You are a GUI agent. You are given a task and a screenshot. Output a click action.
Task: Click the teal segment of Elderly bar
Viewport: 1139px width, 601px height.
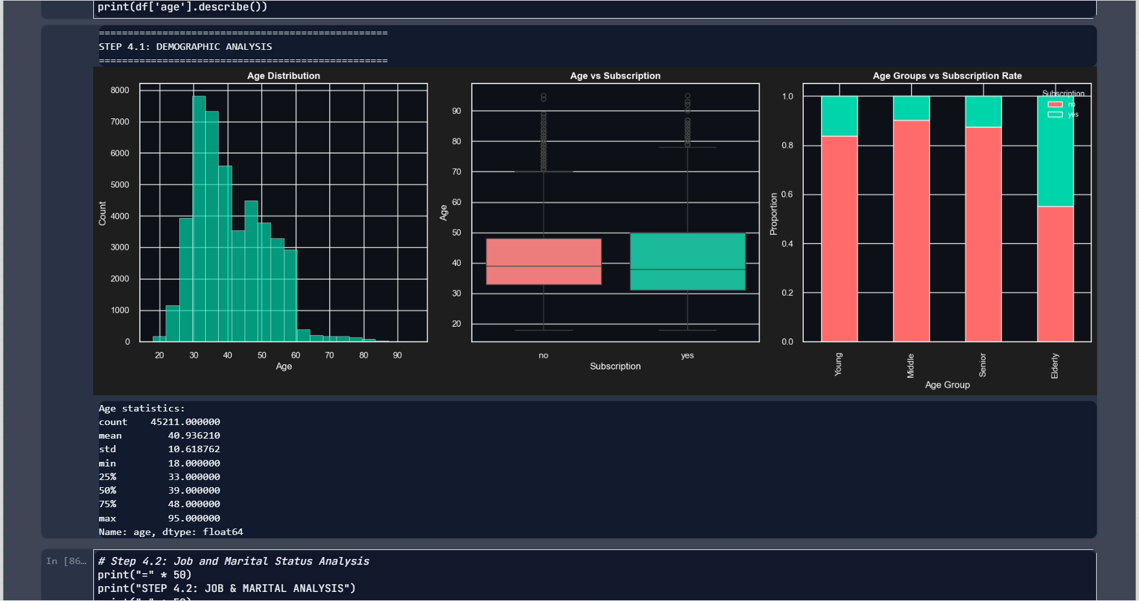1055,151
